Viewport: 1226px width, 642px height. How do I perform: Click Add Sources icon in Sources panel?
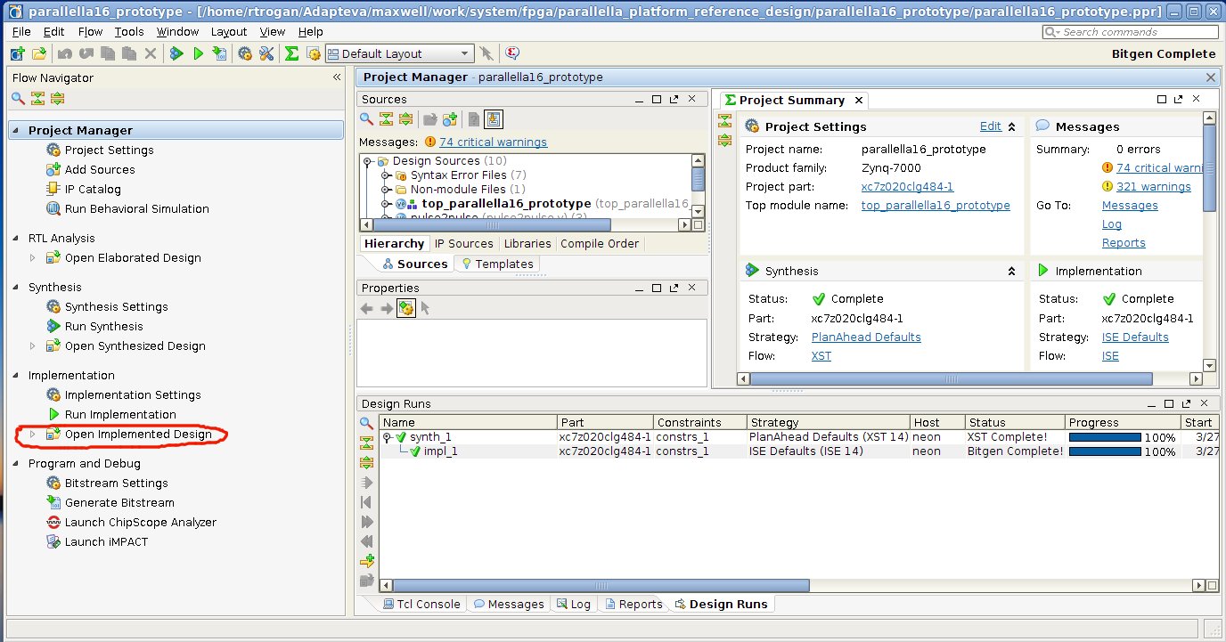(450, 119)
